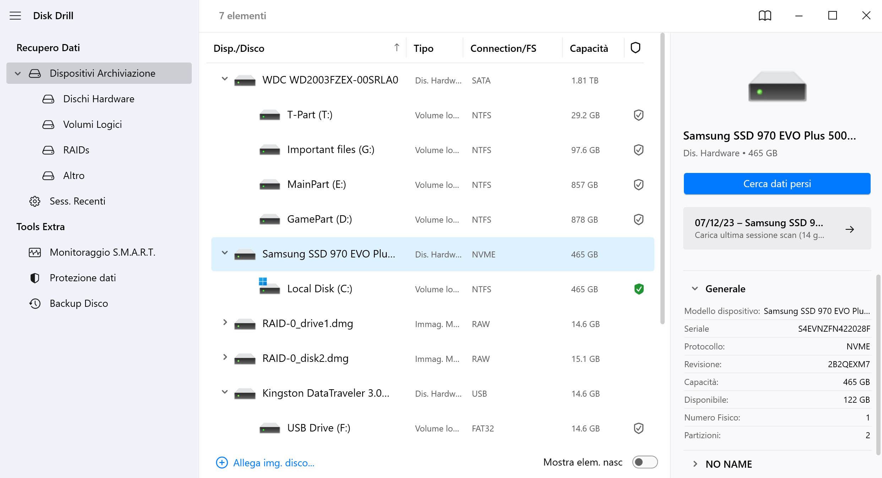The image size is (882, 478).
Task: Click Cerca dati persi button
Action: (777, 184)
